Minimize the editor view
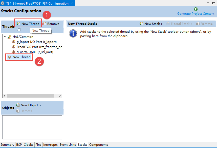 (208, 2)
